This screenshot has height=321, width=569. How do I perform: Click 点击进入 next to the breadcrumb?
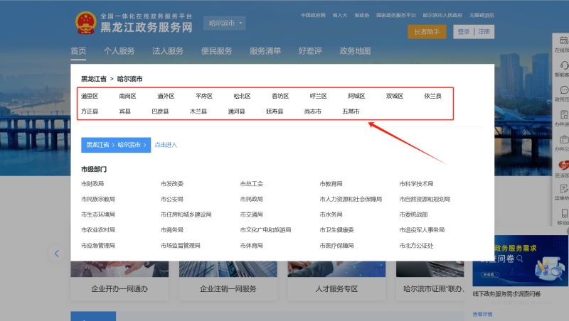pyautogui.click(x=166, y=145)
